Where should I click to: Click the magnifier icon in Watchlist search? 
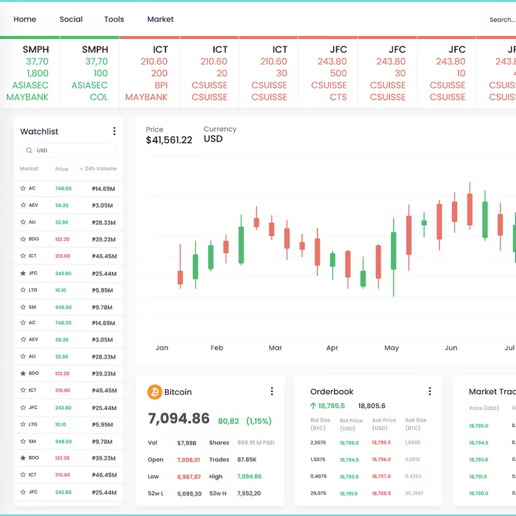(29, 151)
